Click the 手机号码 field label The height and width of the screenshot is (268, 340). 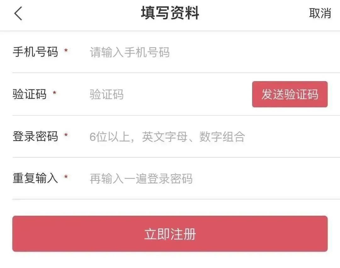[x=35, y=52]
